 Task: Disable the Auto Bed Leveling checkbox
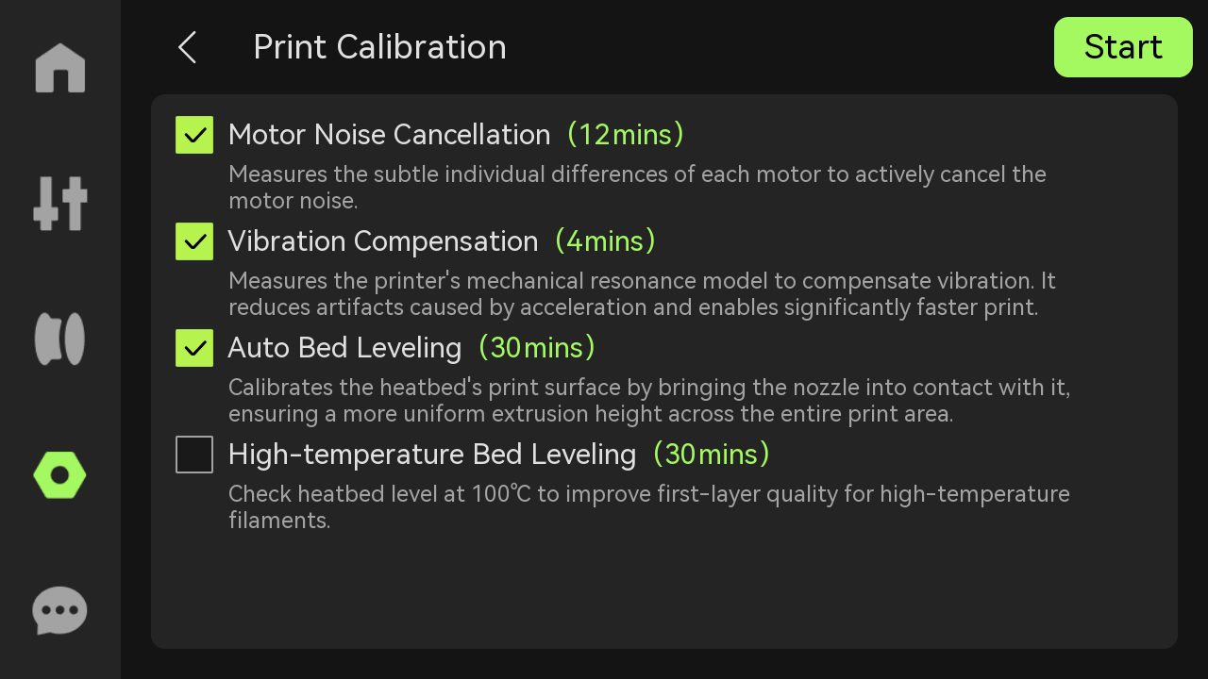pyautogui.click(x=194, y=348)
